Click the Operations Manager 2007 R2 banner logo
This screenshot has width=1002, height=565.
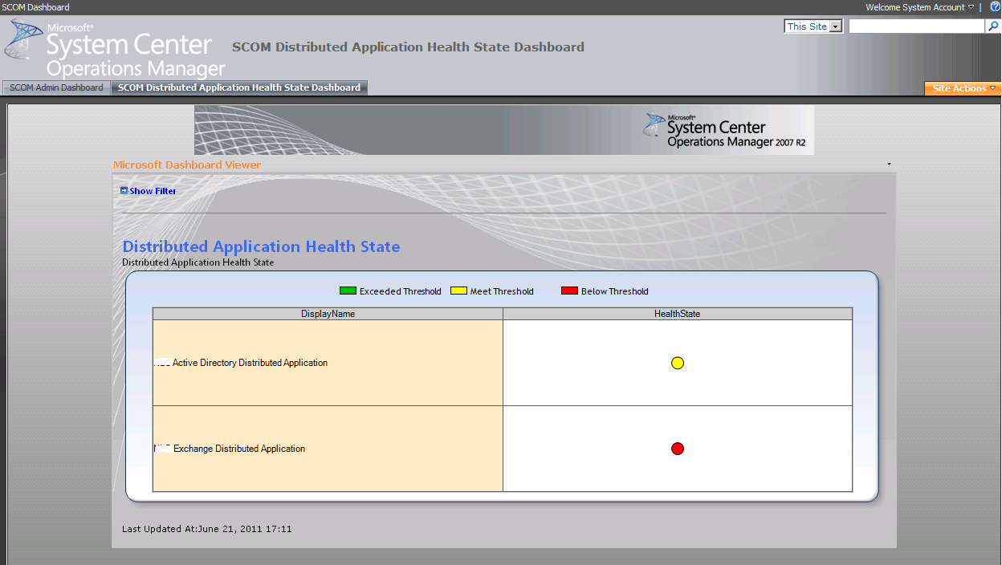(x=727, y=130)
